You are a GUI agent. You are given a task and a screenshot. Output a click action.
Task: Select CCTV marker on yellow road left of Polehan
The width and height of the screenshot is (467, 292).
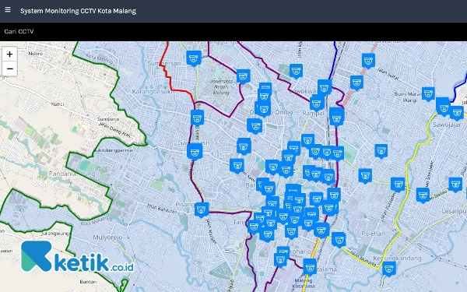(339, 239)
